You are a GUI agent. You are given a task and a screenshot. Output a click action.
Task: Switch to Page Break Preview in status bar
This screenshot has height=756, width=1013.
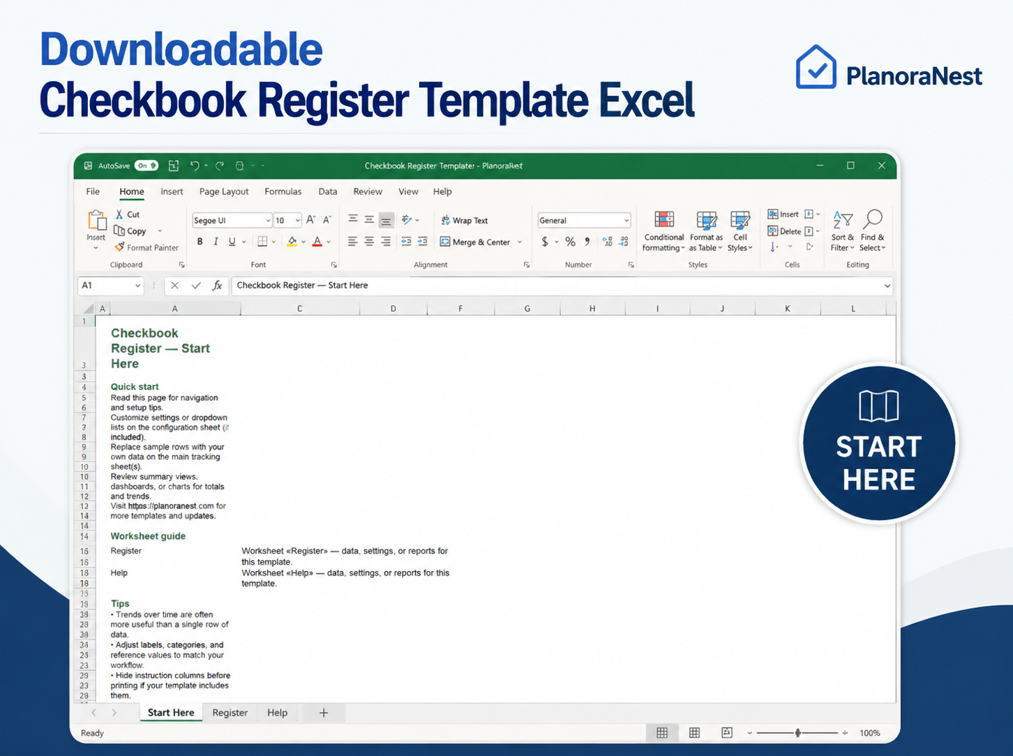coord(727,733)
